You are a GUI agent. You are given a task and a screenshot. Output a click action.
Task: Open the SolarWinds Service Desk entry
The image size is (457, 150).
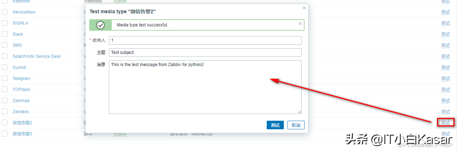coord(37,56)
